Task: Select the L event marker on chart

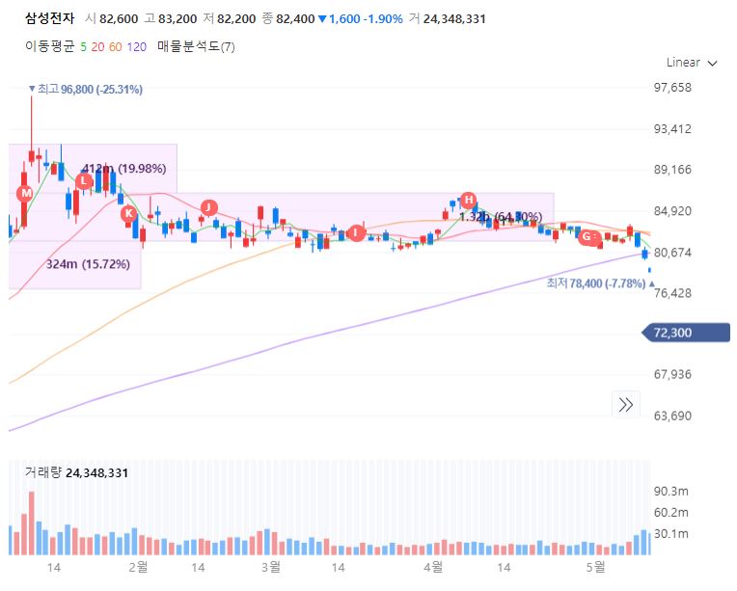Action: [84, 181]
